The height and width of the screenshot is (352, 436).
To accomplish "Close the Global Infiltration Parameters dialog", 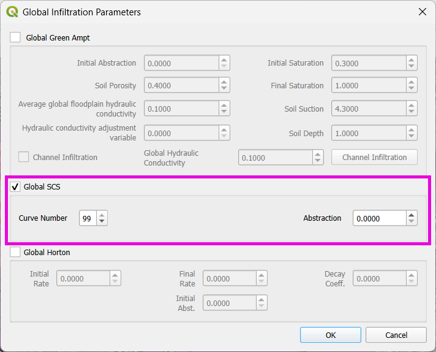I will (421, 12).
